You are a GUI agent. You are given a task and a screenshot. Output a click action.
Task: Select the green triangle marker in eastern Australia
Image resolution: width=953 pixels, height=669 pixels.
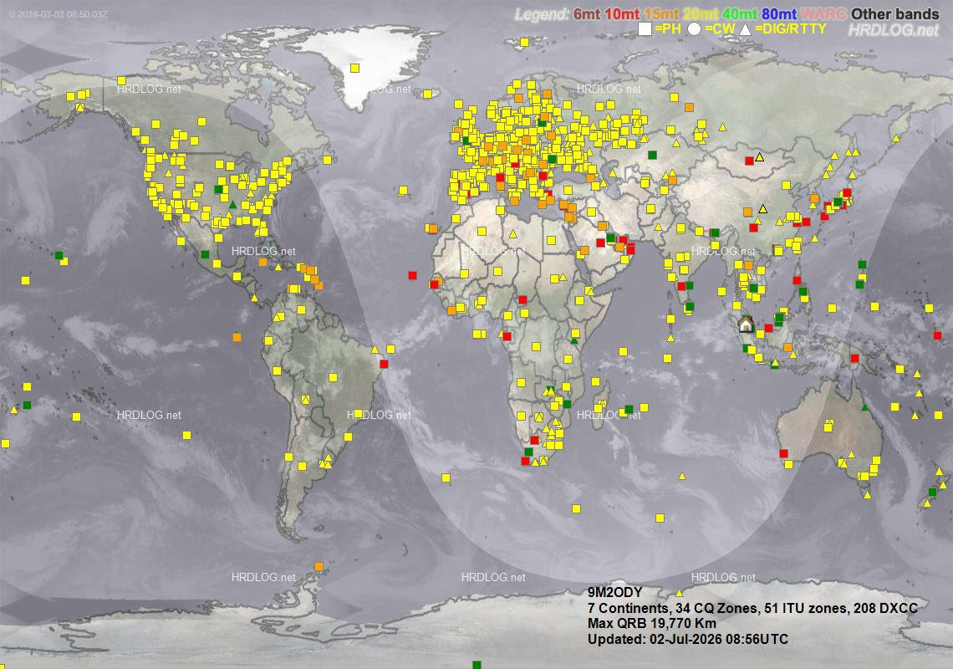tap(864, 407)
